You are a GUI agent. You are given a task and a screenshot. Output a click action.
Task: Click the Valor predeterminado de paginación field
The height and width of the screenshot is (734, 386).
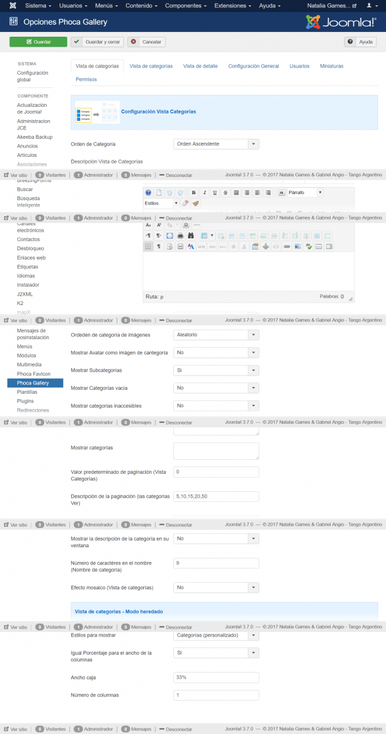tap(216, 472)
